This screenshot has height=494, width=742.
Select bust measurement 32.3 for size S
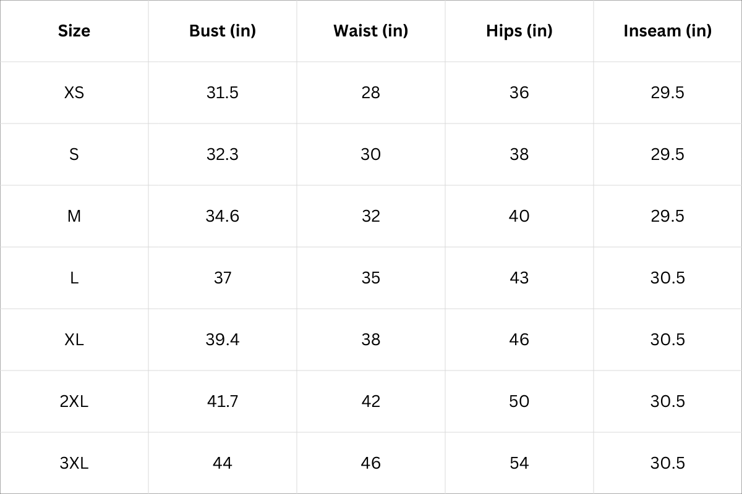pos(223,154)
